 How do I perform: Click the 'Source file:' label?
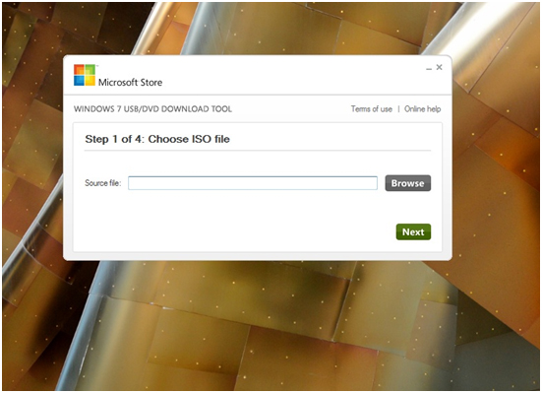point(103,183)
